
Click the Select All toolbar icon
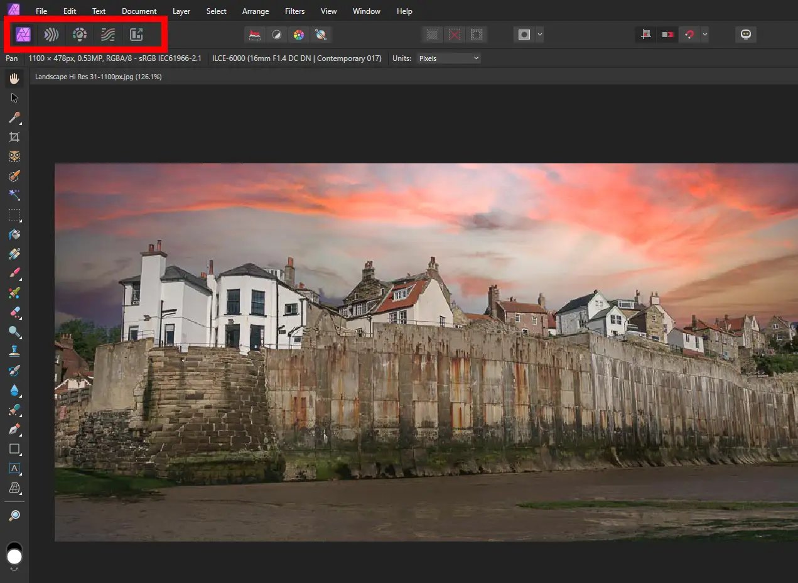coord(432,35)
